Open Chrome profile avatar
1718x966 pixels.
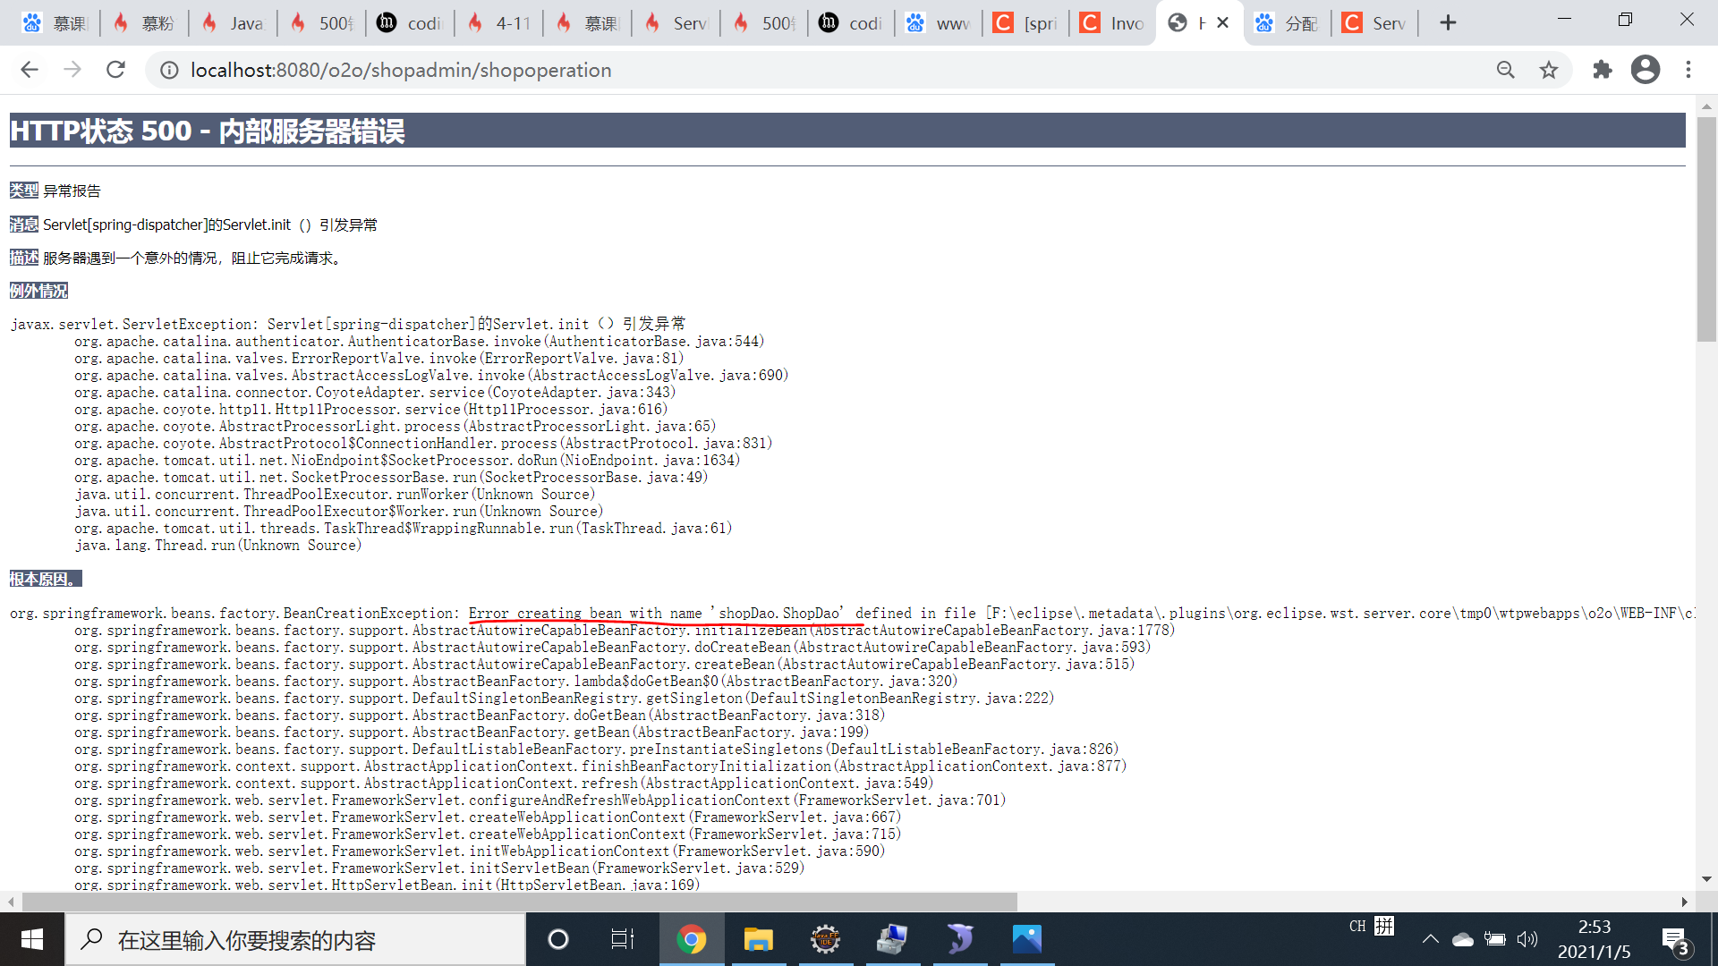(x=1645, y=70)
